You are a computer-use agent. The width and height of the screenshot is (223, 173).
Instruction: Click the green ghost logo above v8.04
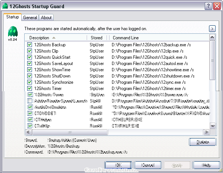(13, 31)
